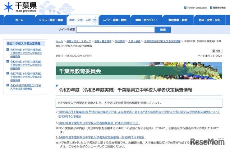Open sidebar link 令和9年度(令和8年度実施)
The image size is (230, 150).
click(x=26, y=53)
